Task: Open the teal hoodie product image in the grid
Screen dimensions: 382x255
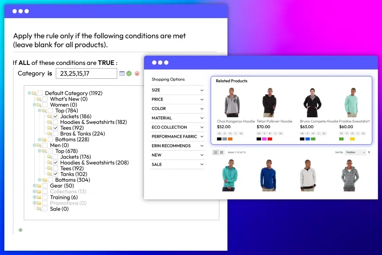Action: (230, 175)
